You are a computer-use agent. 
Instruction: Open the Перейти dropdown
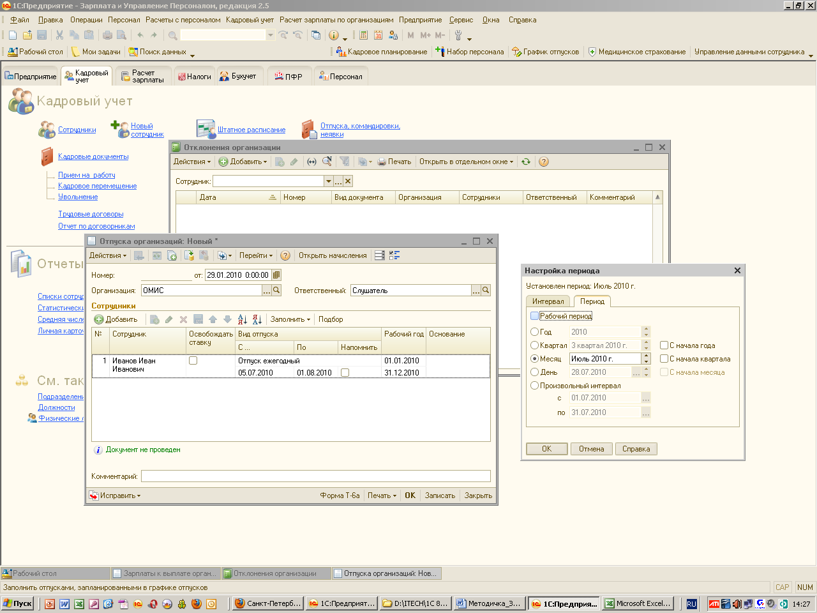pos(256,255)
